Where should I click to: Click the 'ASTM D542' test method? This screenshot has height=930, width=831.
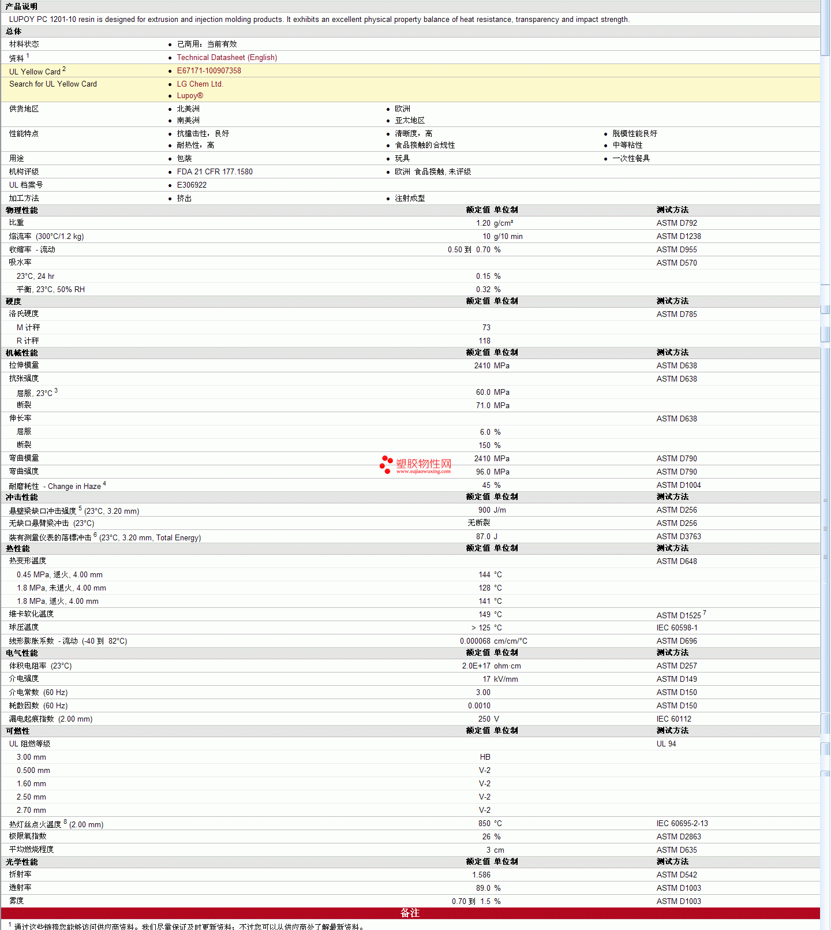click(676, 875)
